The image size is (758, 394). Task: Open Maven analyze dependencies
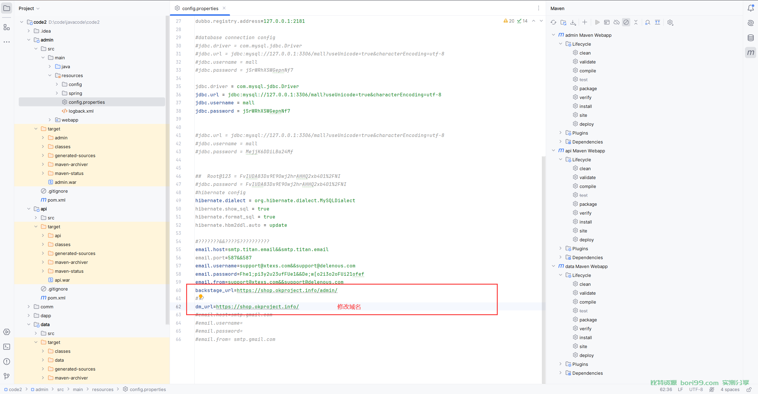[x=648, y=22]
